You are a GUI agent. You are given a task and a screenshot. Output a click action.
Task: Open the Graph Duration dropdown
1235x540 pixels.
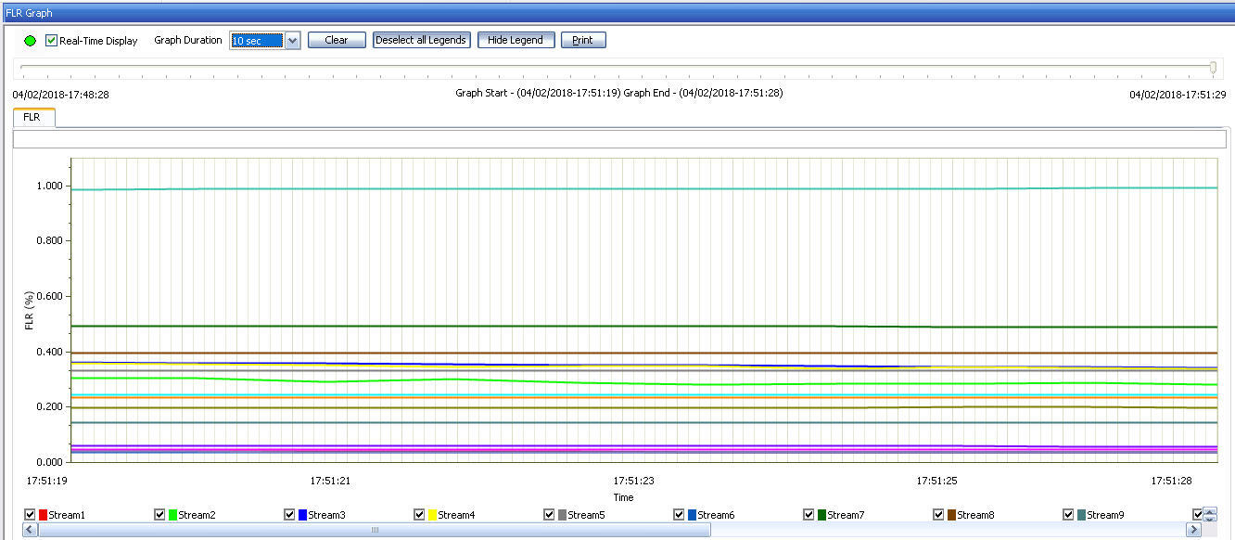293,40
